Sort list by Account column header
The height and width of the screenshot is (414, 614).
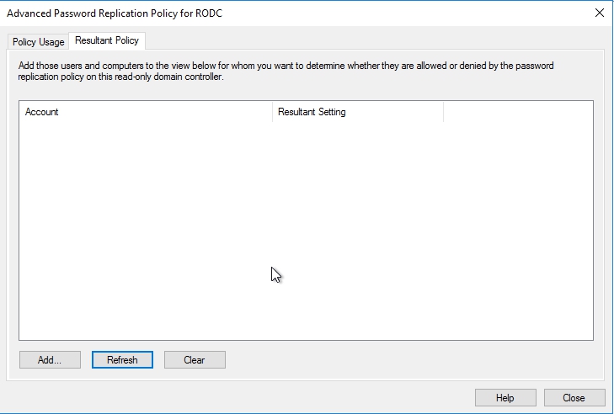[143, 112]
